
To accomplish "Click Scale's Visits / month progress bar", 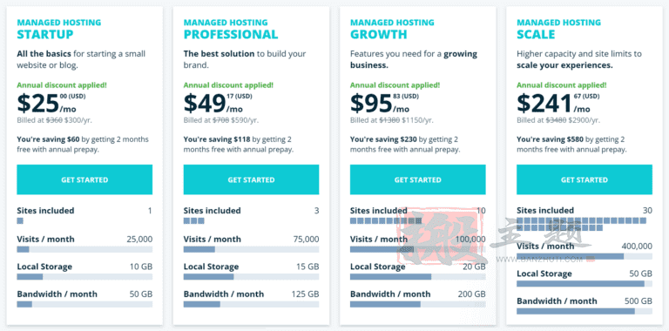I will [x=585, y=256].
